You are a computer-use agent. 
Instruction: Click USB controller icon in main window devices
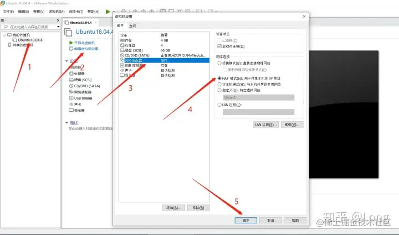point(71,98)
